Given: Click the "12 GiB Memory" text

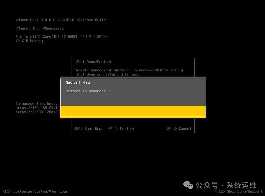Looking at the screenshot, I should coord(29,41).
